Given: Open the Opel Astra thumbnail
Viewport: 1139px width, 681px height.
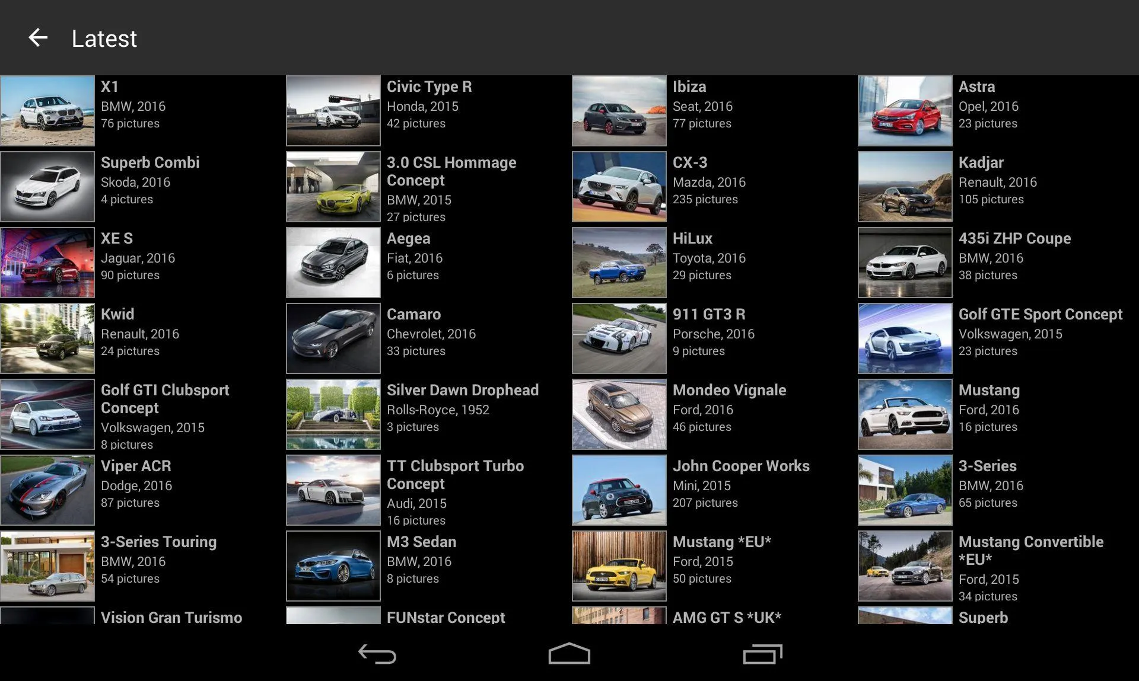Looking at the screenshot, I should tap(905, 111).
